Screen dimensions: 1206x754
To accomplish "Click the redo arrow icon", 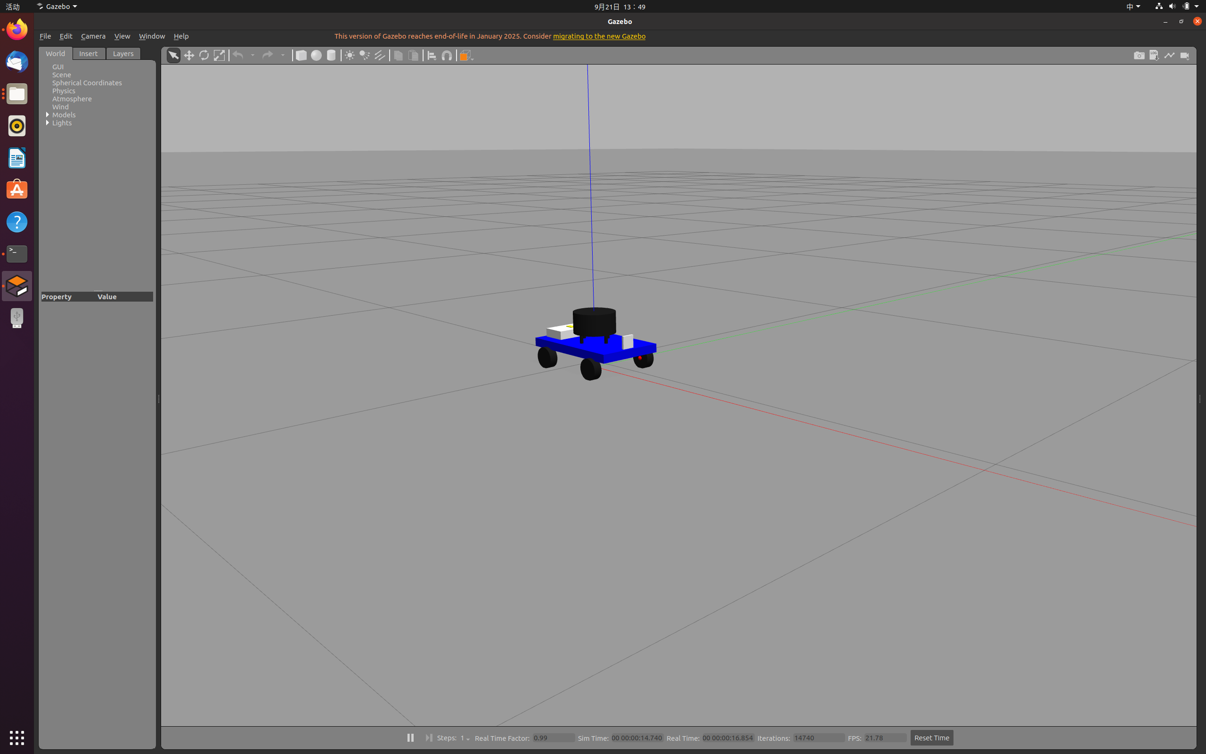I will tap(268, 55).
